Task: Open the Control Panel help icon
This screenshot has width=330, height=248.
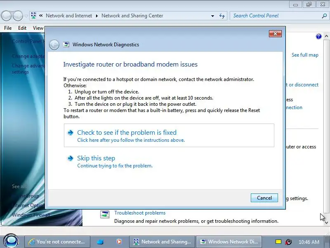Action: pyautogui.click(x=318, y=36)
